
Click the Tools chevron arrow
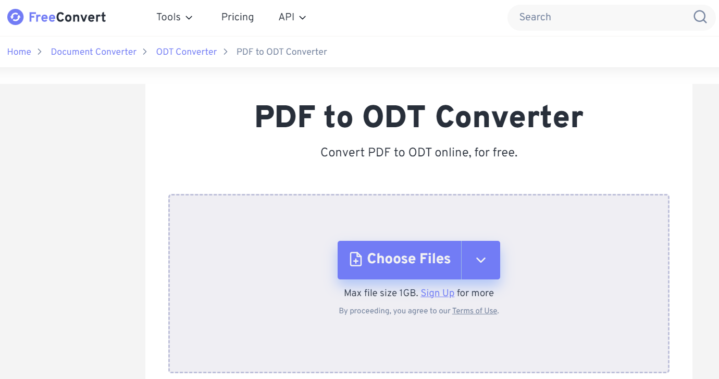click(x=190, y=17)
